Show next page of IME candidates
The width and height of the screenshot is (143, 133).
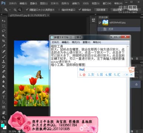[x=127, y=75]
